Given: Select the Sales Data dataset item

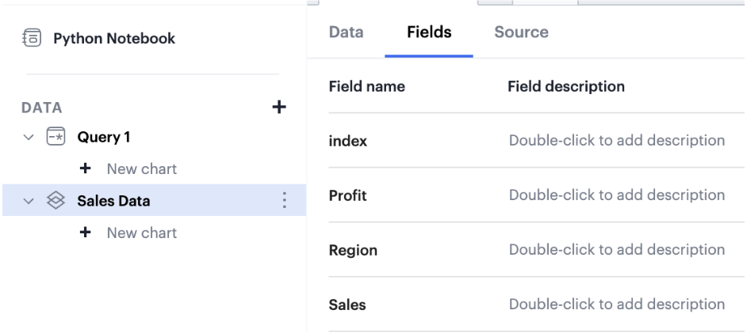Looking at the screenshot, I should tap(113, 201).
